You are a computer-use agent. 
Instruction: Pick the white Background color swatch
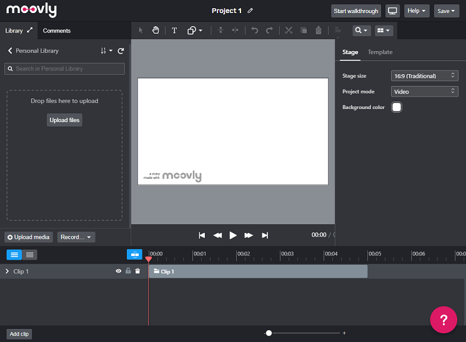pyautogui.click(x=397, y=107)
